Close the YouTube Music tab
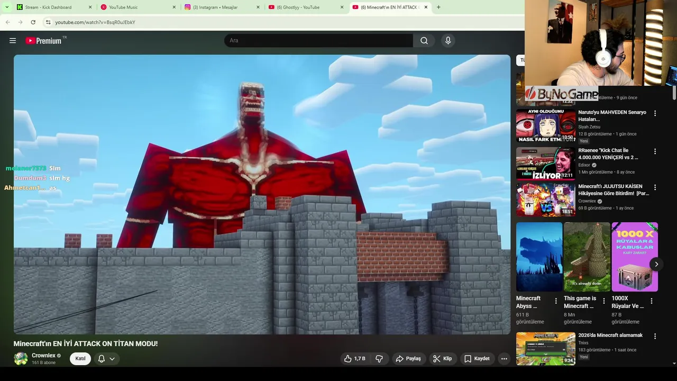The width and height of the screenshot is (677, 381). [x=174, y=7]
